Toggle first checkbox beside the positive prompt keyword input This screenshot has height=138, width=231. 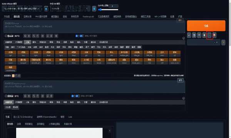click(x=77, y=36)
